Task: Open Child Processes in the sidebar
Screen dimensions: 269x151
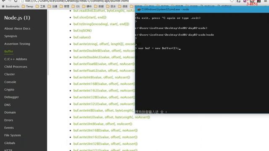Action: [x=16, y=67]
